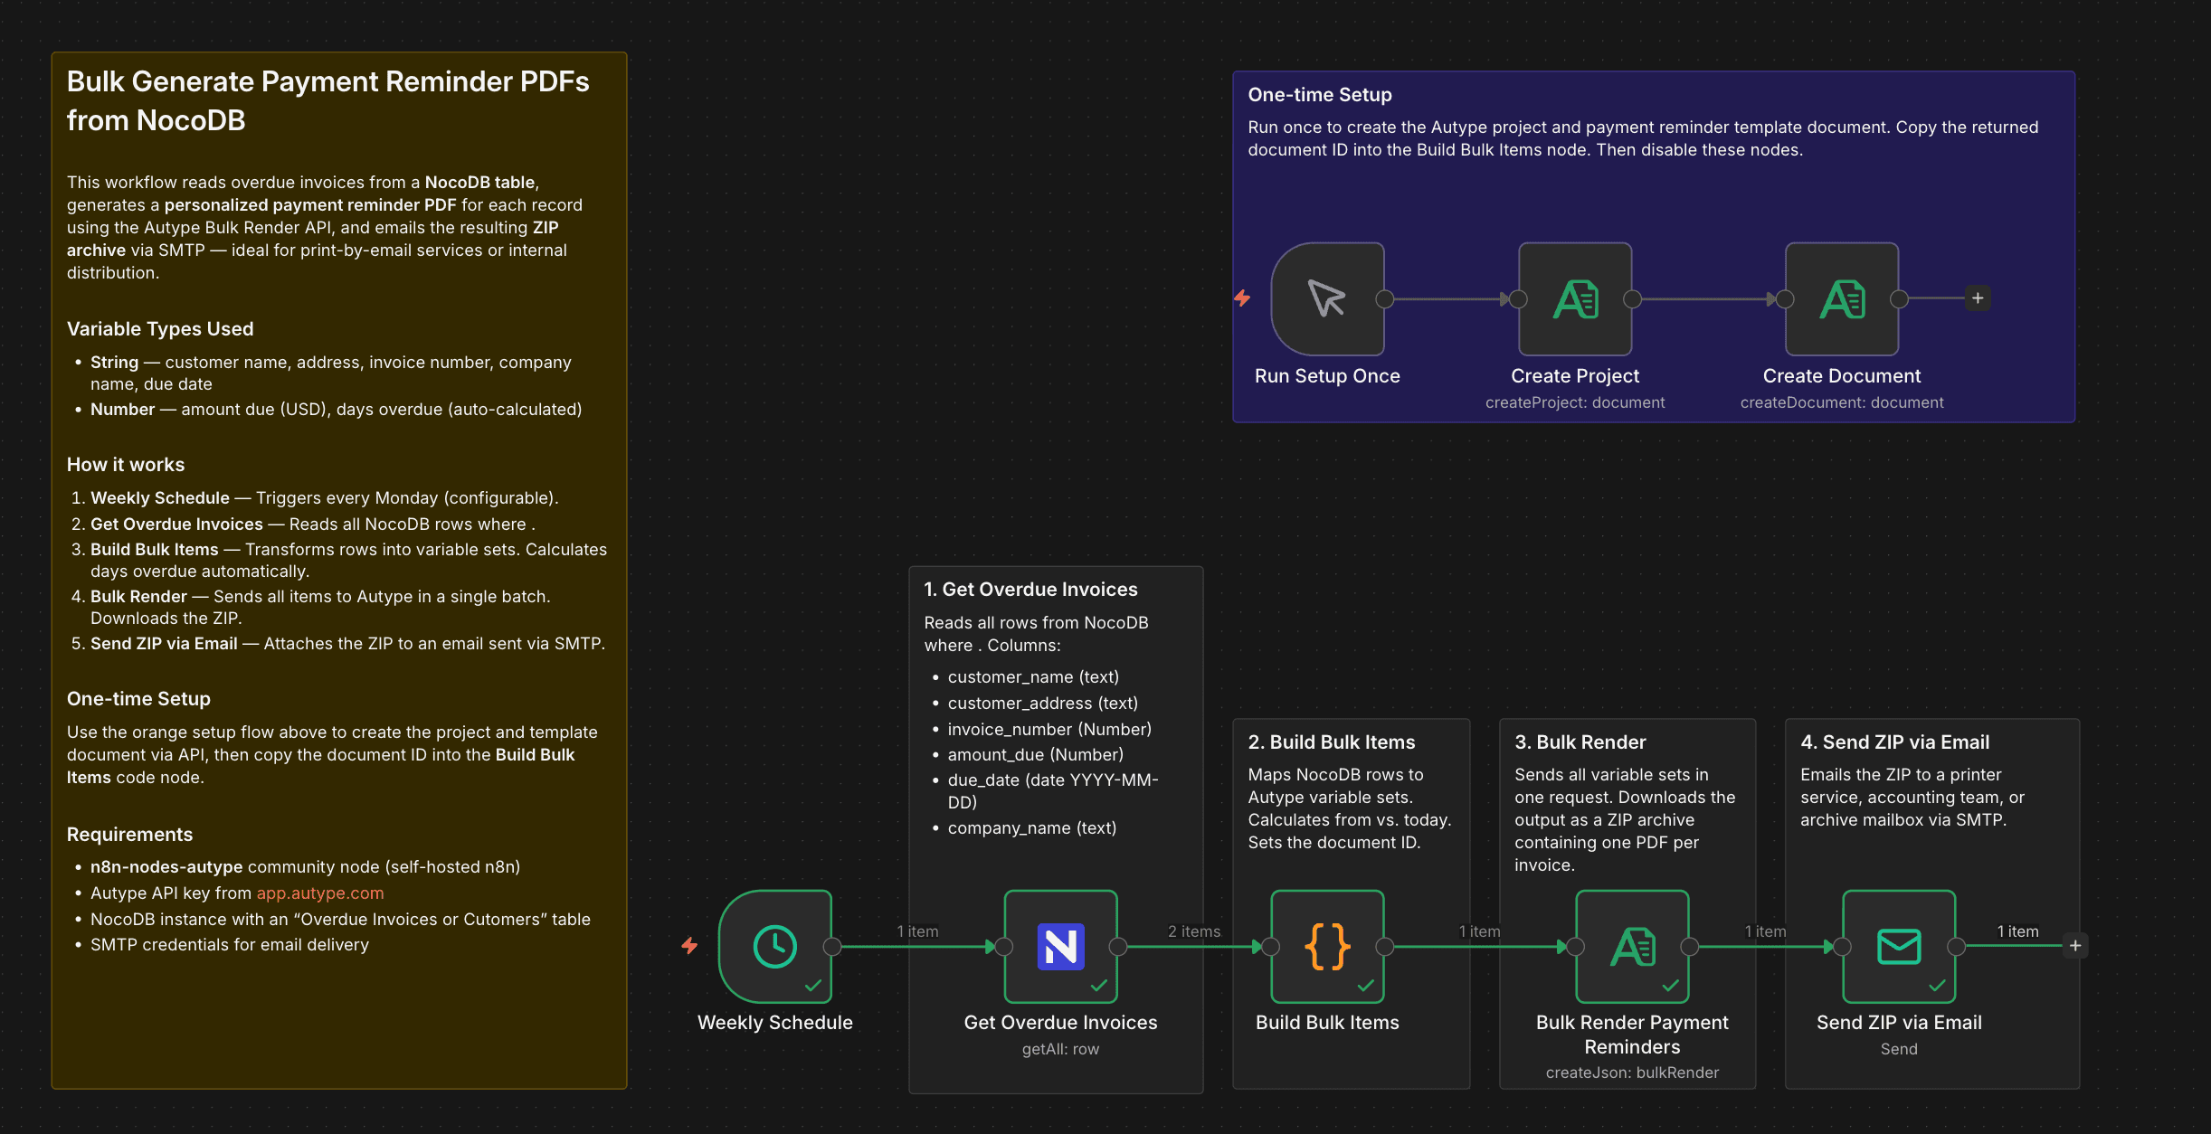Viewport: 2211px width, 1134px height.
Task: Click the lightning trigger icon beside Run Setup Once
Action: 1242,298
